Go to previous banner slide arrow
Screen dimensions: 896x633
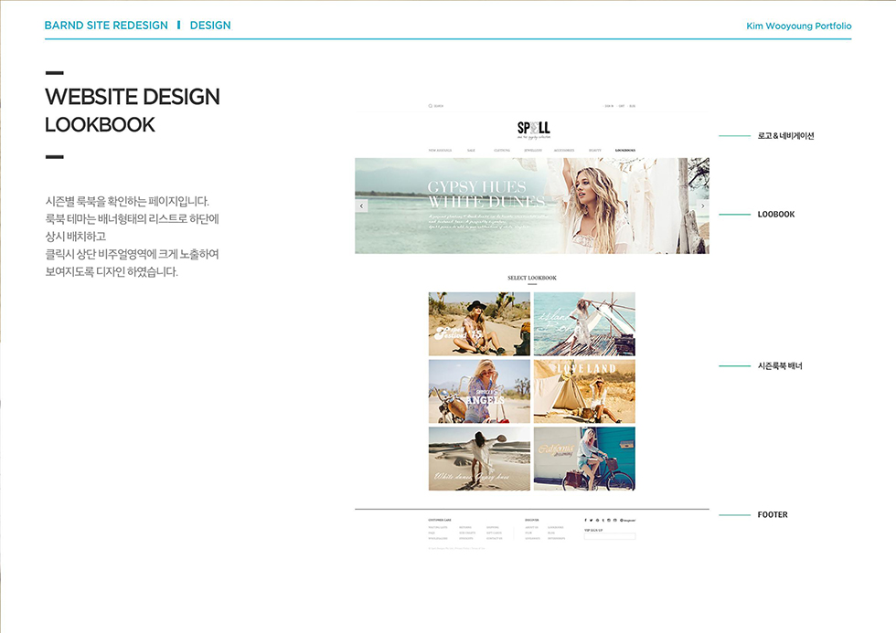coord(361,206)
